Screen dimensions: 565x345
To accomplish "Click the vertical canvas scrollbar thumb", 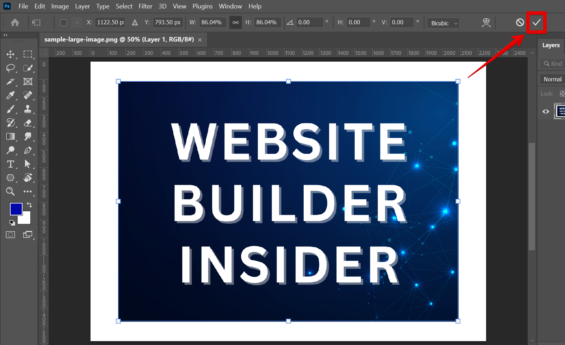I will 532,196.
